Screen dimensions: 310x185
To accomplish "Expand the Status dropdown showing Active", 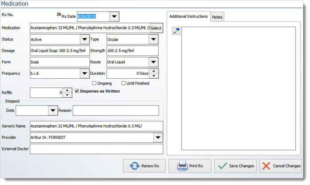I will coord(85,39).
